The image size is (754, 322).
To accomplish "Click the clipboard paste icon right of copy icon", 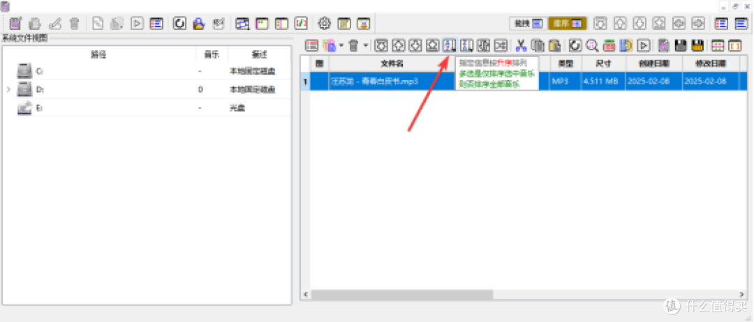I will [555, 45].
